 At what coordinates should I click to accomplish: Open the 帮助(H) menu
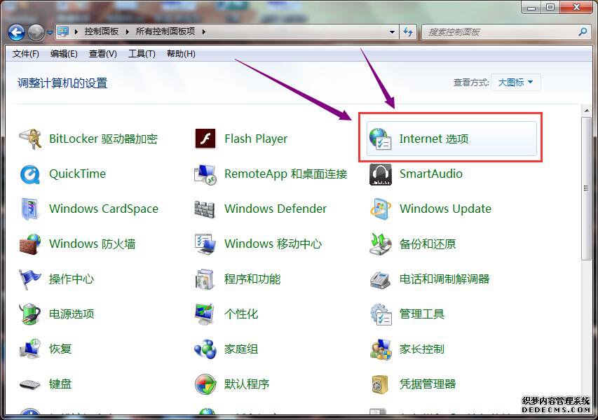181,54
